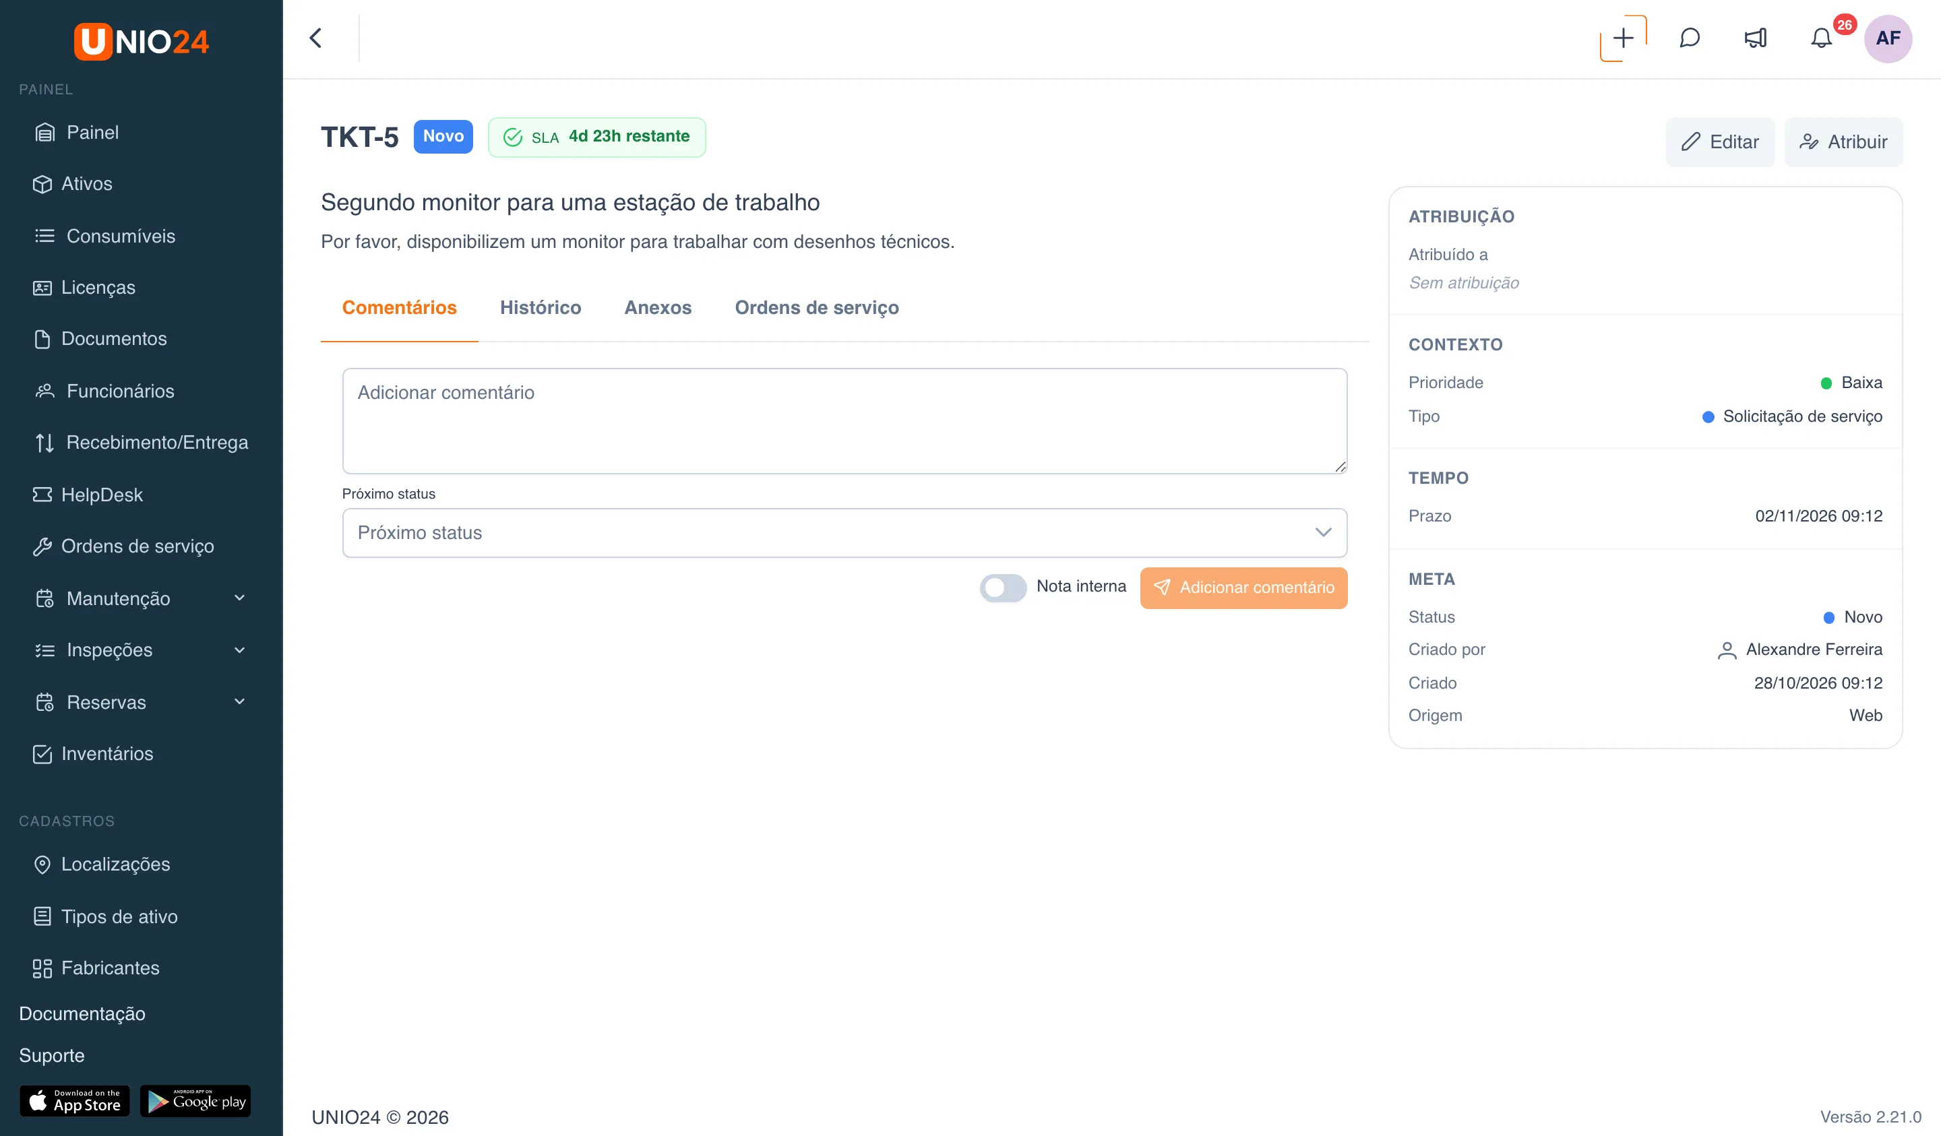Open the megaphone announcements icon
1941x1136 pixels.
click(1756, 38)
